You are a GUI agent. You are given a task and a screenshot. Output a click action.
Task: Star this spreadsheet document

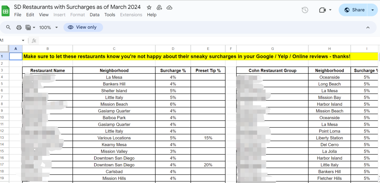tap(149, 7)
